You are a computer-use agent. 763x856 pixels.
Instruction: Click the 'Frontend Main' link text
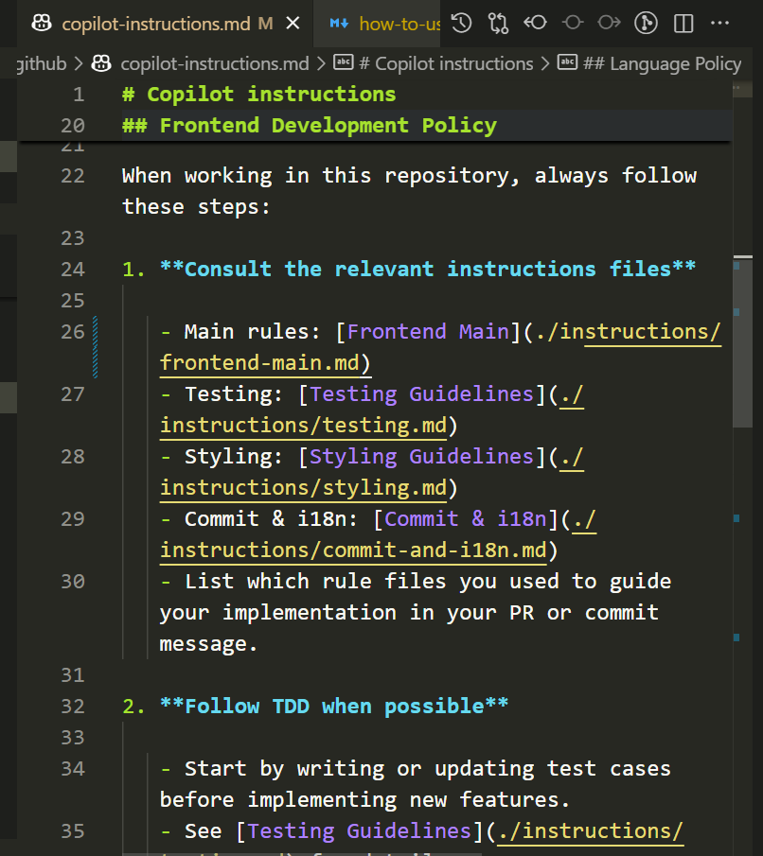click(428, 331)
